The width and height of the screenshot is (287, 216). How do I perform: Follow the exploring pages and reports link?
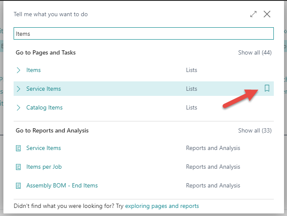tap(162, 206)
